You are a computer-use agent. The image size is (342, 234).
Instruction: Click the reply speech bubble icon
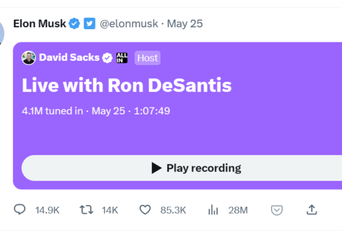click(20, 209)
